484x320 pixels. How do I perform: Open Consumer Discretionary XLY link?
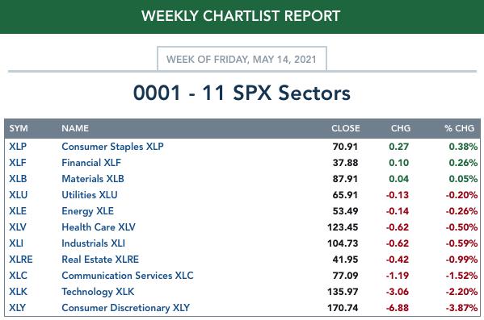[x=125, y=308]
